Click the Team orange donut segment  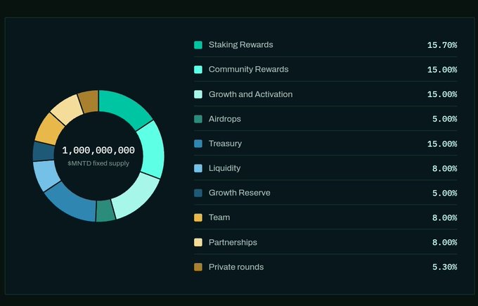click(49, 129)
